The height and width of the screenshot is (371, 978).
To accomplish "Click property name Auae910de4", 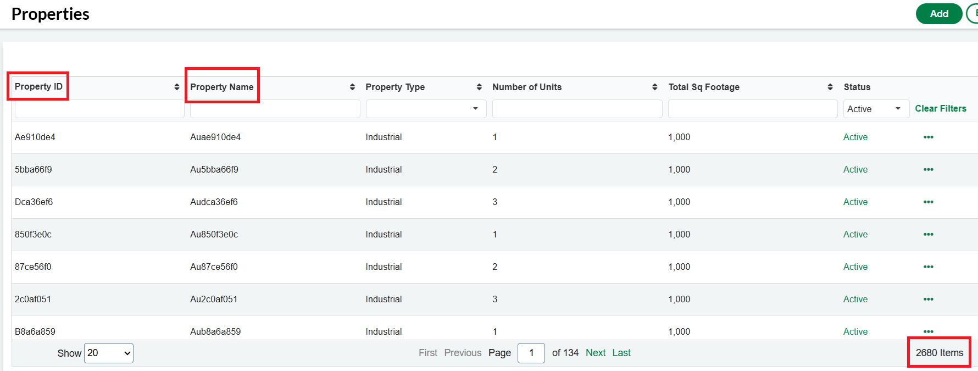I will pyautogui.click(x=215, y=137).
